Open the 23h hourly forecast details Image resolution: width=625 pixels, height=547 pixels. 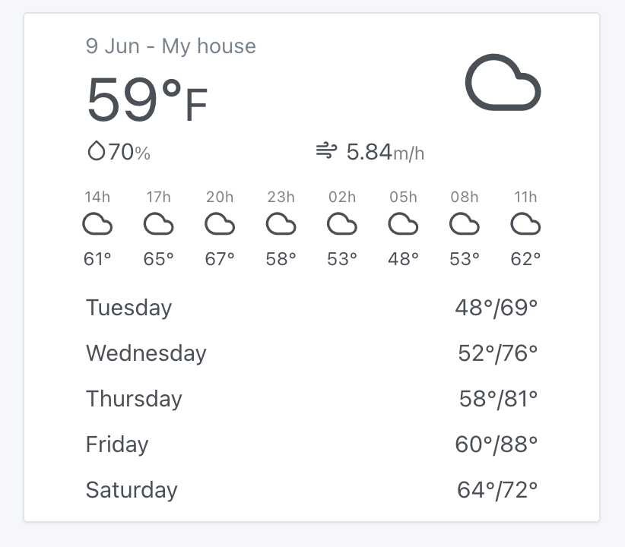(281, 223)
